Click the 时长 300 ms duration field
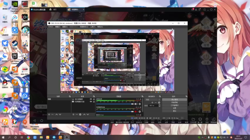250x140 pixels. point(153,105)
